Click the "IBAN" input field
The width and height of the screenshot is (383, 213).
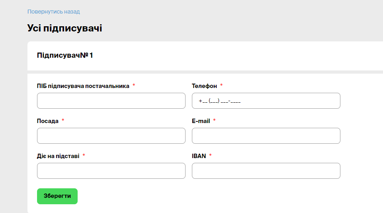266,171
